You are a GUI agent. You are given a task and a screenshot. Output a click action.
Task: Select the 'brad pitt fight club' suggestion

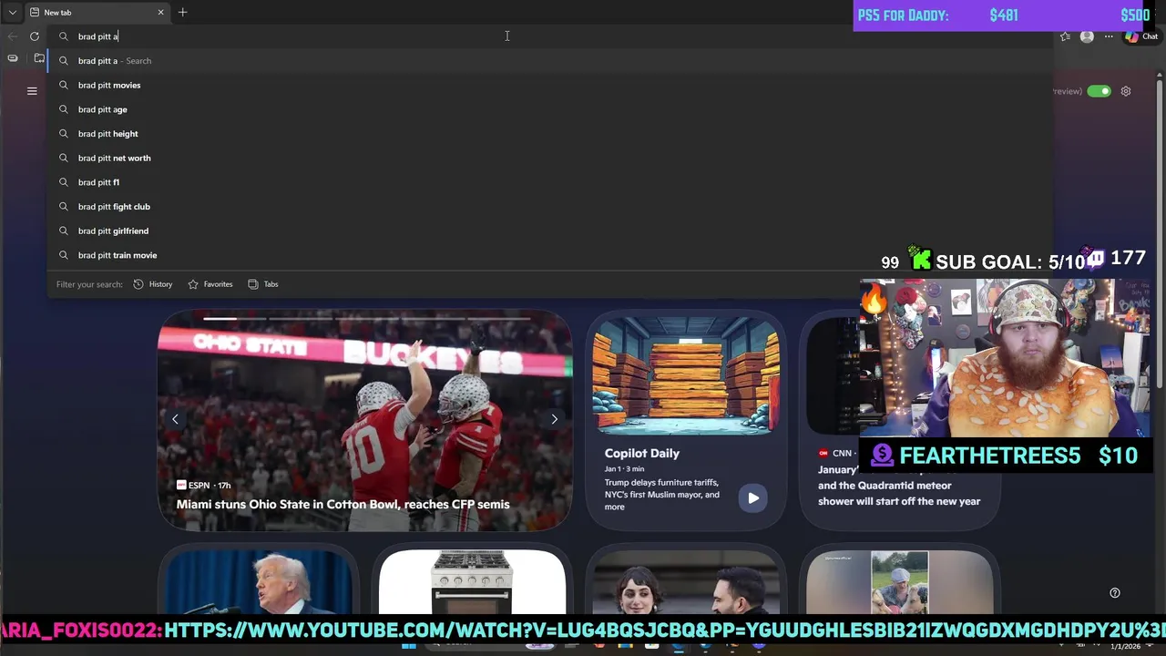click(x=550, y=207)
